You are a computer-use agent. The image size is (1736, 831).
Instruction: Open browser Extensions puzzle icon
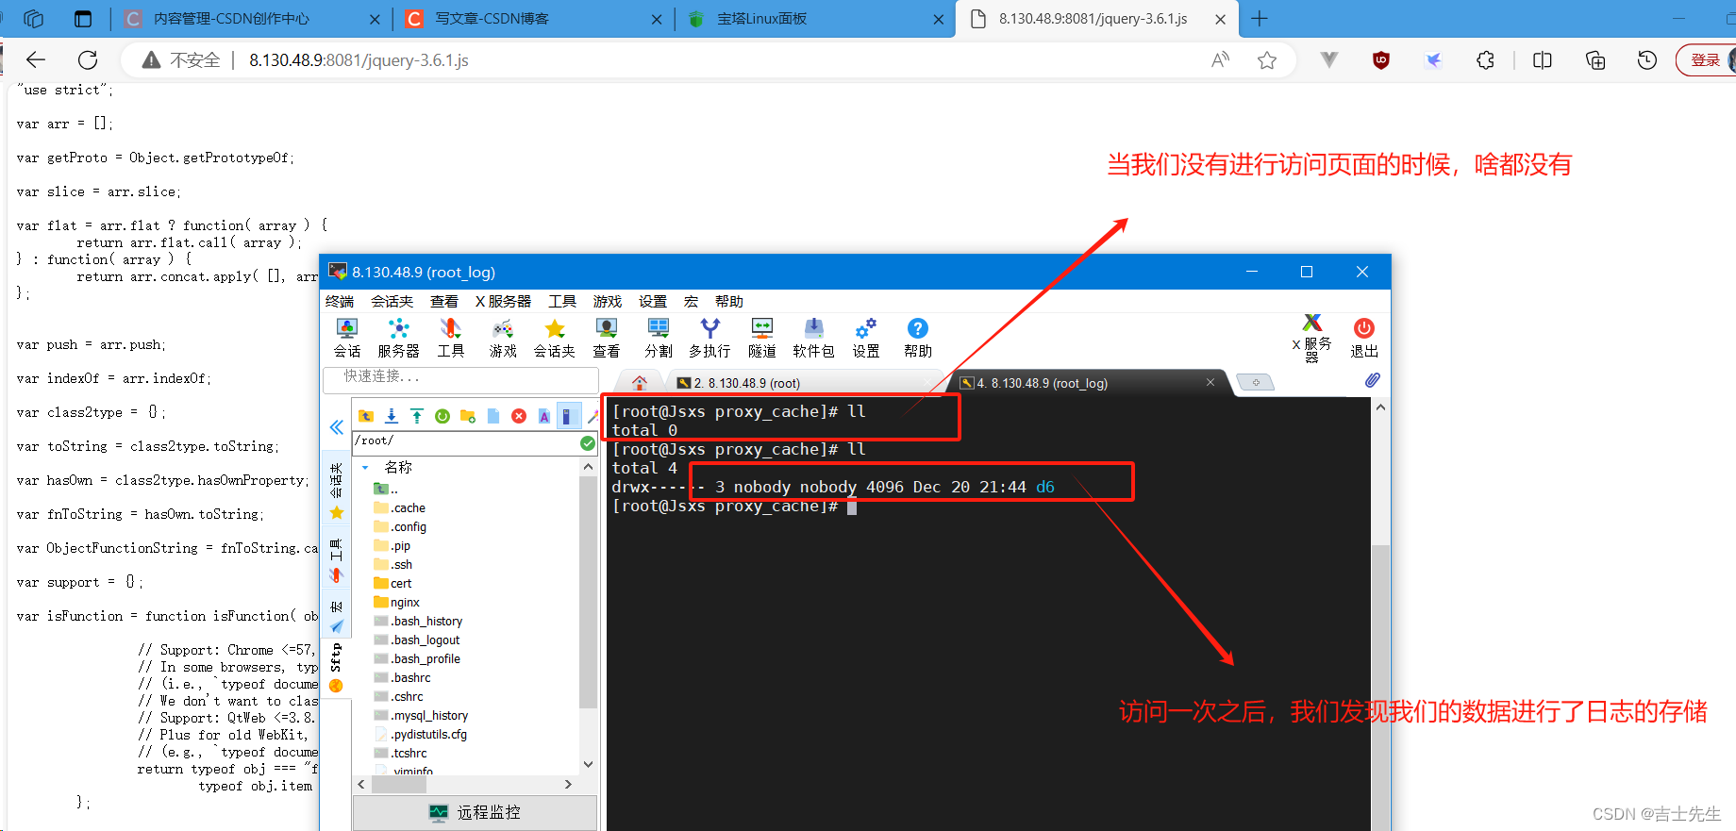(1486, 60)
